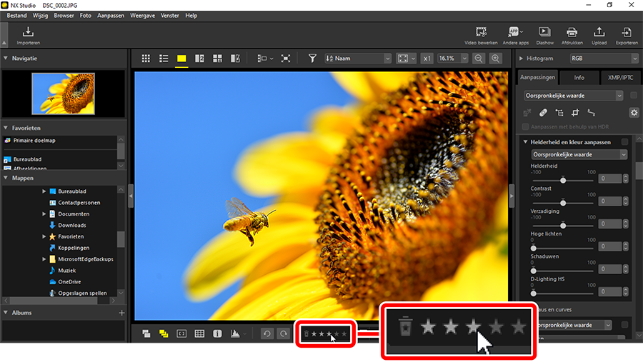Open adjustment settings gear
643x362 pixels.
(x=634, y=112)
